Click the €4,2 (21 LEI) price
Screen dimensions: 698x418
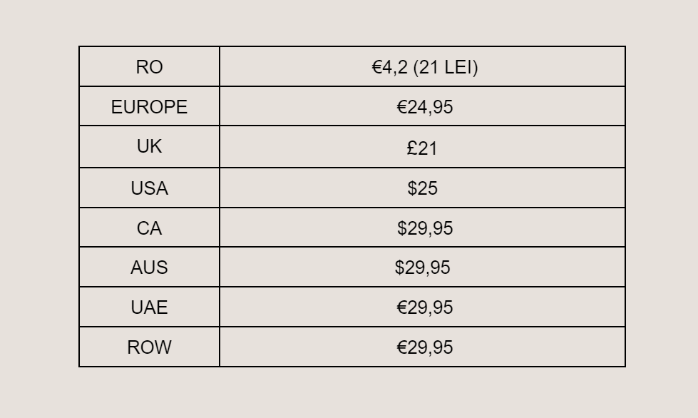coord(425,67)
